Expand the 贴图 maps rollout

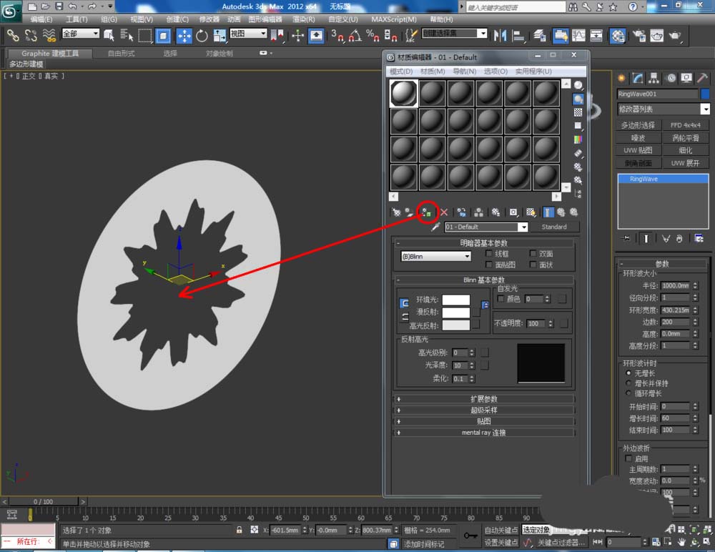[483, 421]
